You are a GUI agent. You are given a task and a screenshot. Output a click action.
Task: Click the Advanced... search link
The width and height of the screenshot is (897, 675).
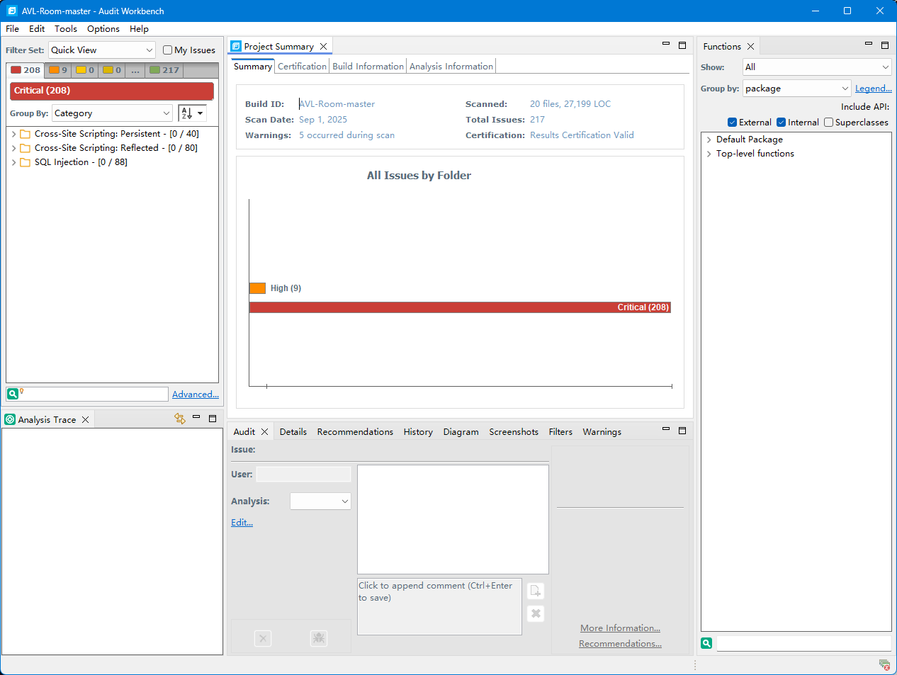195,395
